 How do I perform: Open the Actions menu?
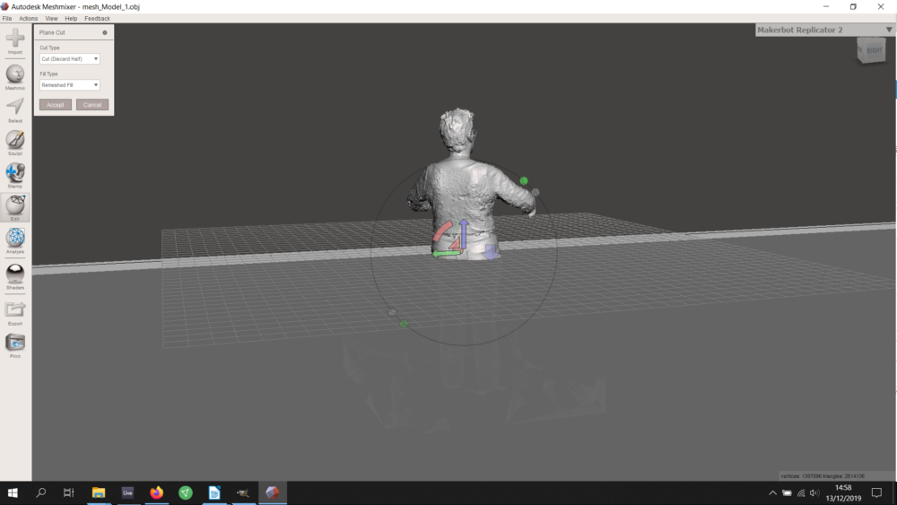[28, 18]
